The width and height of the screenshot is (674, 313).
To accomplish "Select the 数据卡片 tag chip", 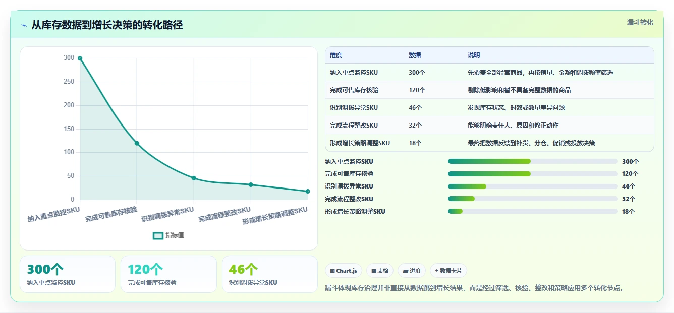I will [448, 271].
